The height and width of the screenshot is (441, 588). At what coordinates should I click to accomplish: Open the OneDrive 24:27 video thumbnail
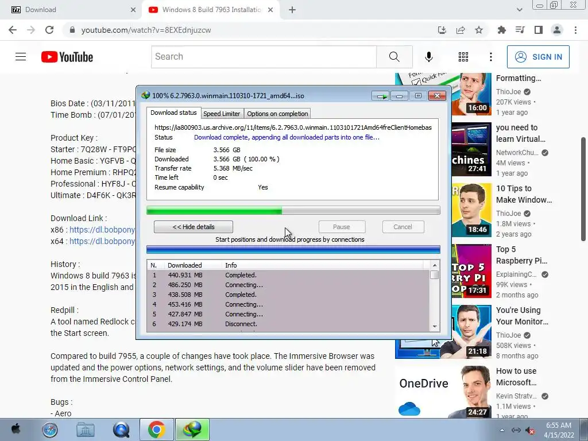(x=443, y=392)
